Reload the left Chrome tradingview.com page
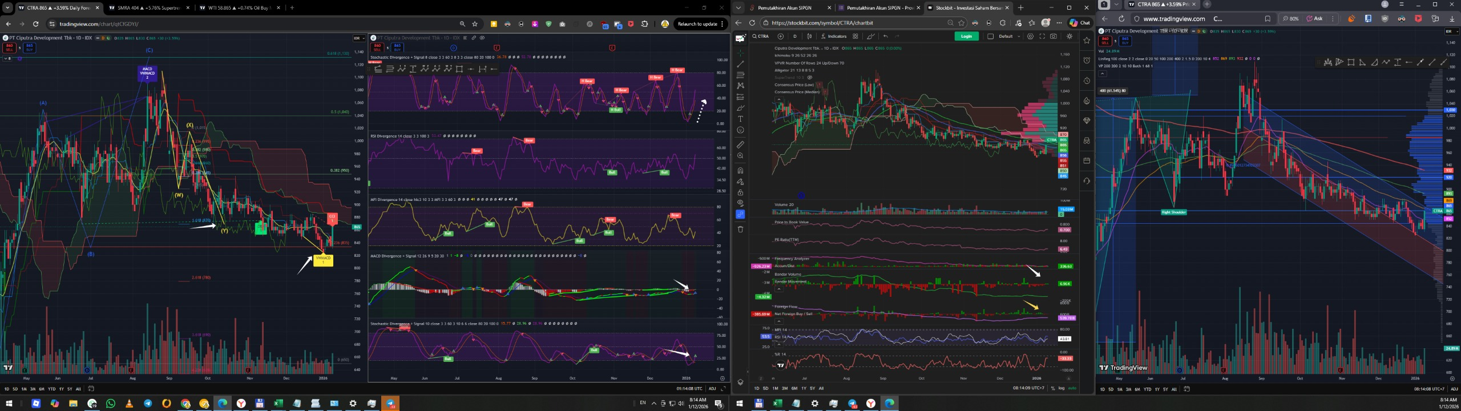The height and width of the screenshot is (411, 1461). pos(35,24)
